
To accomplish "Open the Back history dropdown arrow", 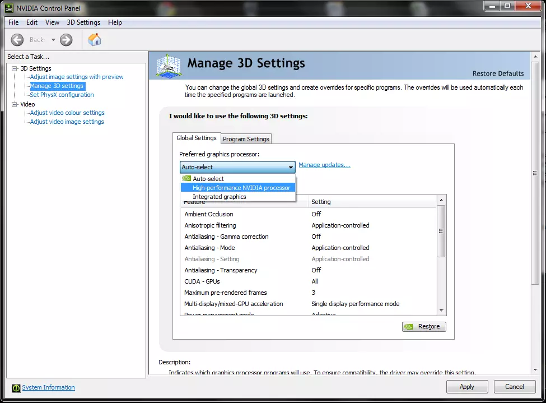I will click(53, 40).
